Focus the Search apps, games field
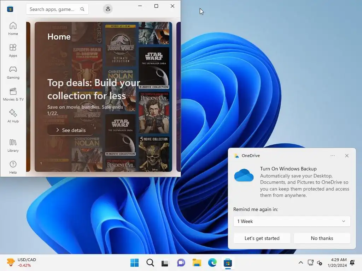 pyautogui.click(x=57, y=9)
